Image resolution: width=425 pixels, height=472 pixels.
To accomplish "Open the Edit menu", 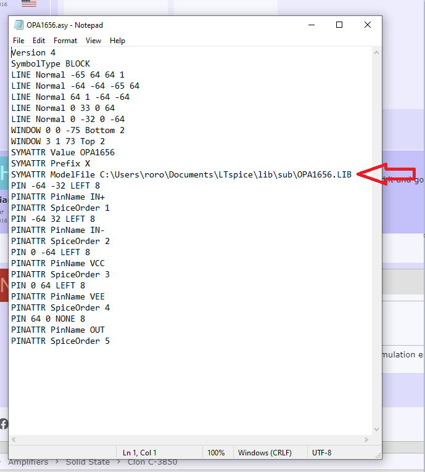I will [x=39, y=41].
